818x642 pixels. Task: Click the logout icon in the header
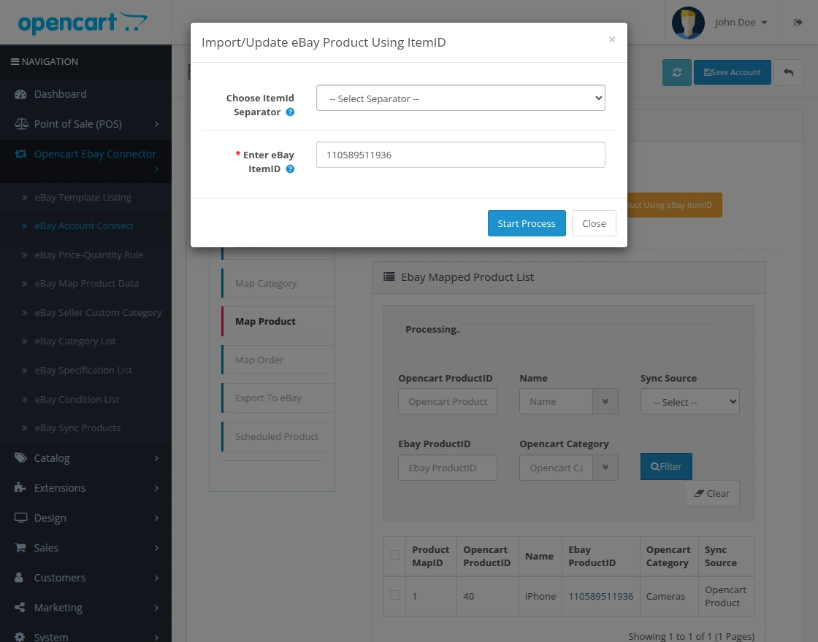[798, 22]
